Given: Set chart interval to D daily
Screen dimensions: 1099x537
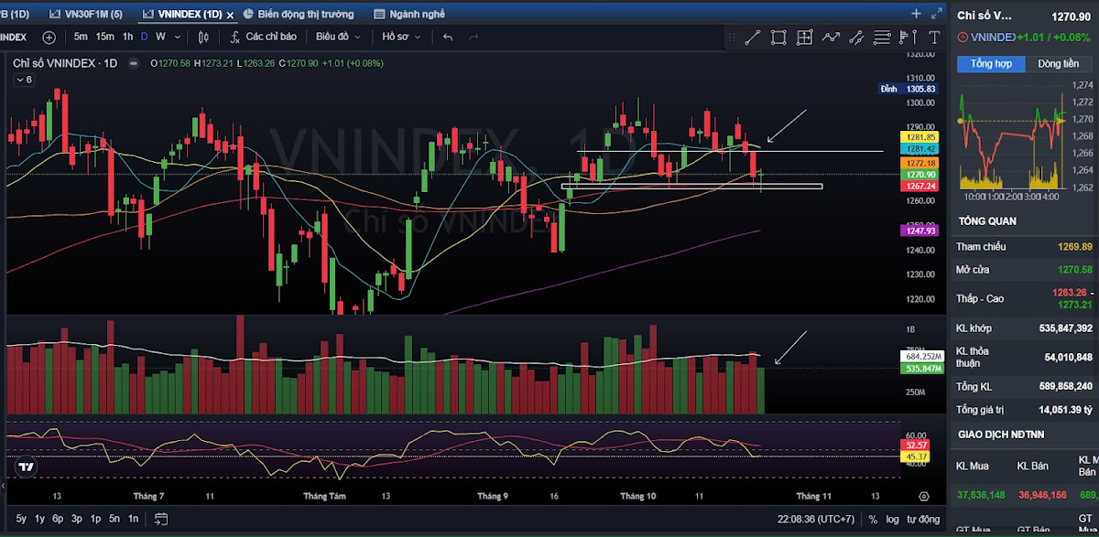Looking at the screenshot, I should (x=144, y=37).
